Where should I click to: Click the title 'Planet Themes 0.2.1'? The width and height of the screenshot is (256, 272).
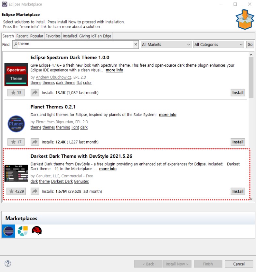point(53,107)
